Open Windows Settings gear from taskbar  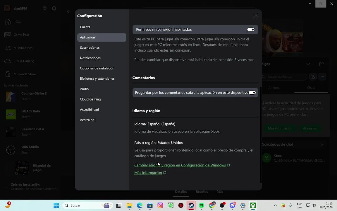(x=243, y=205)
